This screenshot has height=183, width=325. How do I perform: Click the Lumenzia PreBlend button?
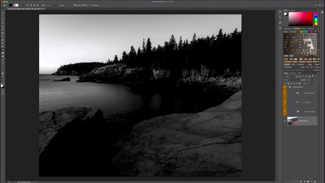click(x=288, y=67)
